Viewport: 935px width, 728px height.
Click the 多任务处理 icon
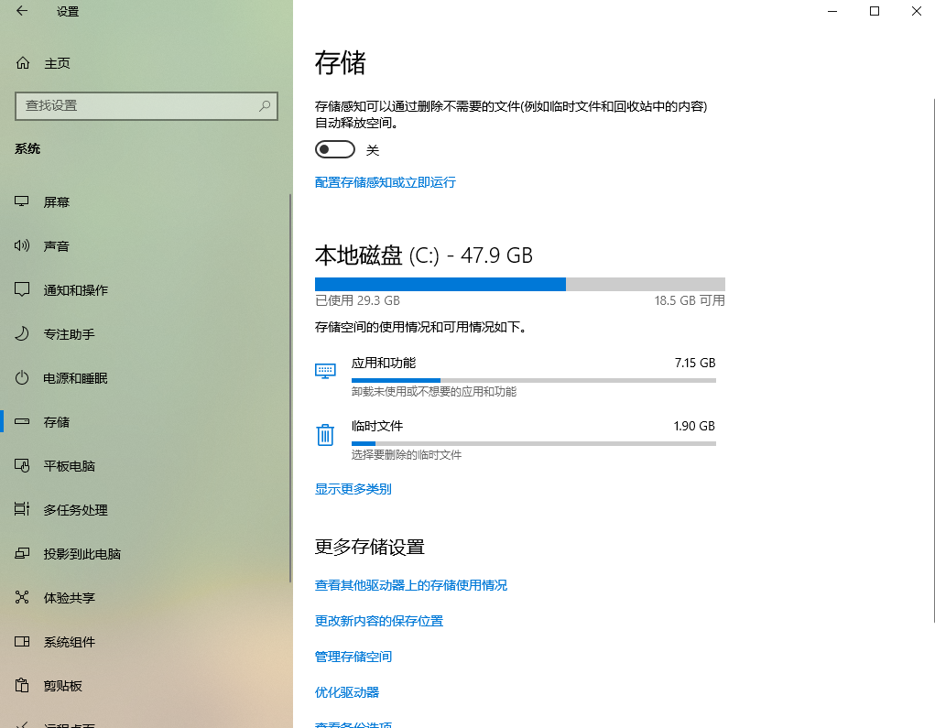[21, 509]
